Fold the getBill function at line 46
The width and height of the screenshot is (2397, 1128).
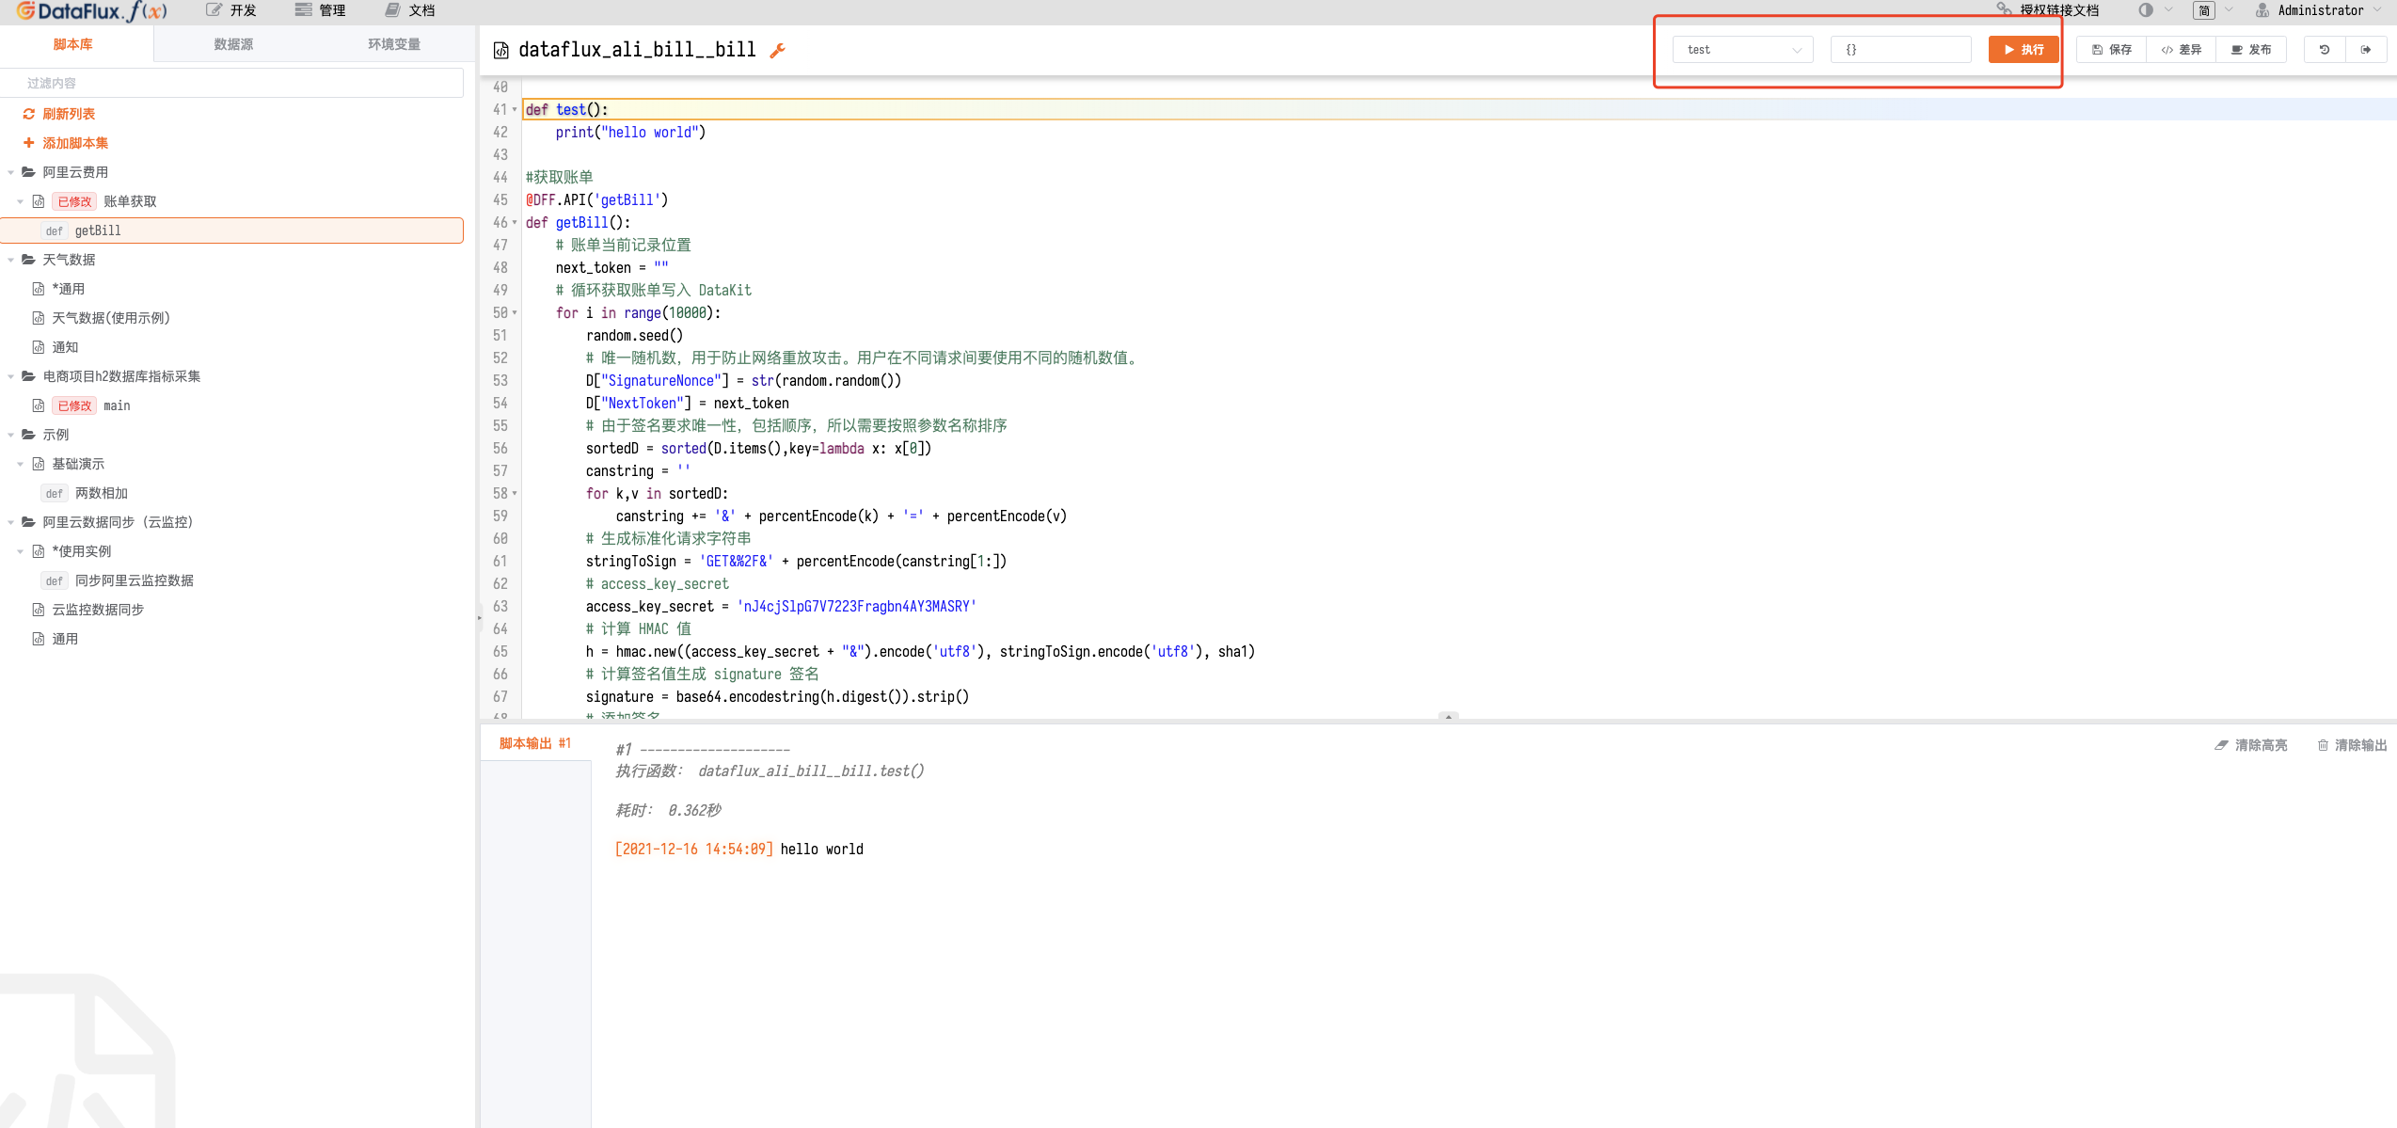click(x=515, y=223)
